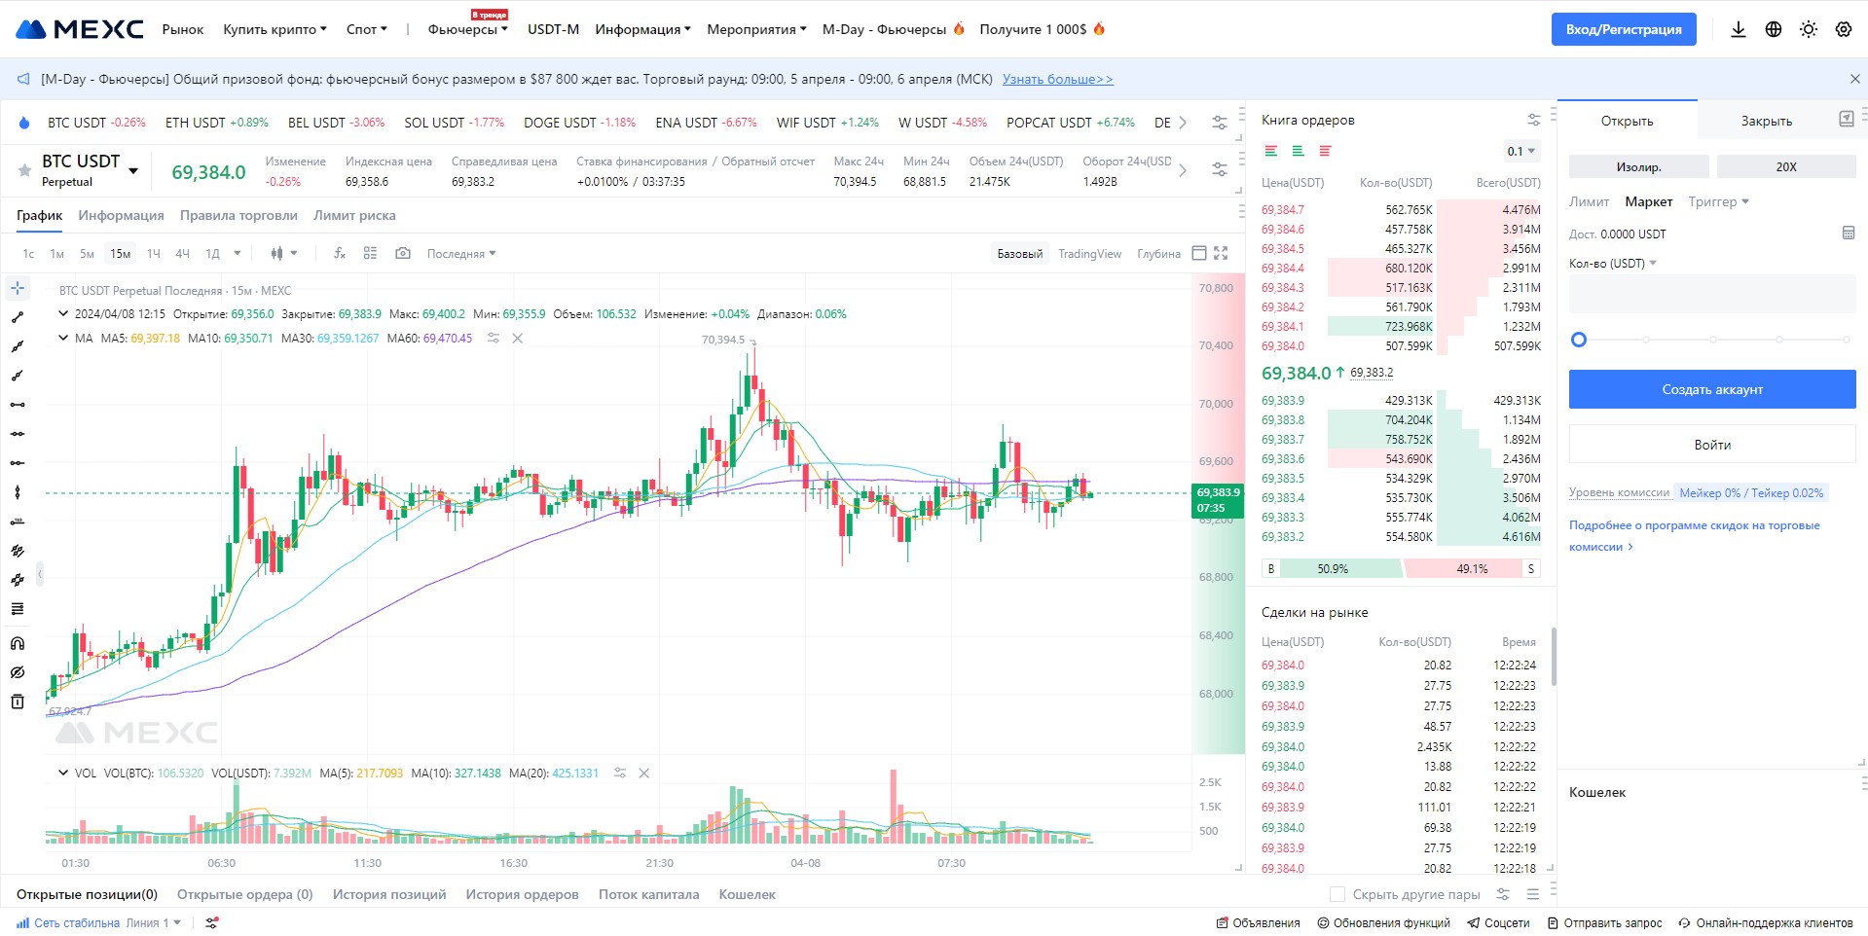Open the trading guide icon near Закрыть
The width and height of the screenshot is (1868, 936).
[x=1847, y=120]
